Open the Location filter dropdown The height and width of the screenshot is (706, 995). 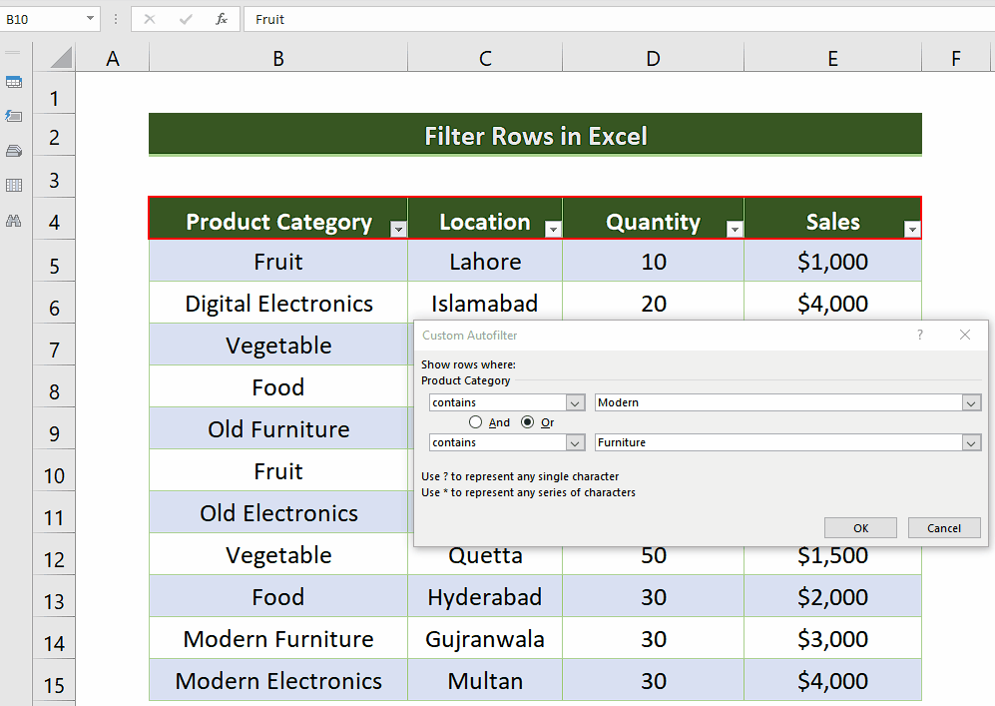[553, 229]
